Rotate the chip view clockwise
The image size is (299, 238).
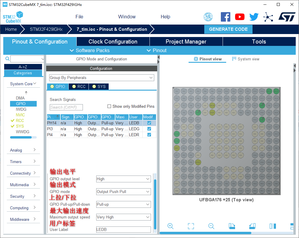click(232, 226)
